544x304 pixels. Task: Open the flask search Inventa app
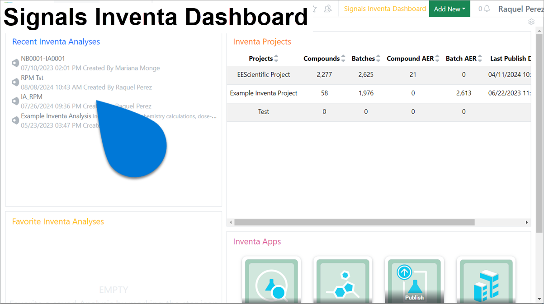click(271, 280)
